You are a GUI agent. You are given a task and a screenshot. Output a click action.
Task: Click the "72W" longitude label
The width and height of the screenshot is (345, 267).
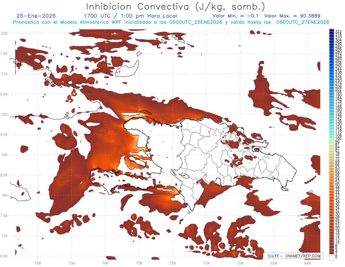pos(172,263)
